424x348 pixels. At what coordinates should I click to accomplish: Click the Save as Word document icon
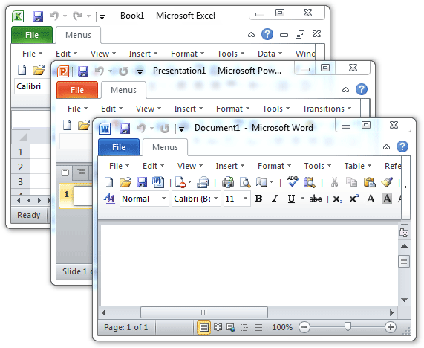[x=158, y=182]
